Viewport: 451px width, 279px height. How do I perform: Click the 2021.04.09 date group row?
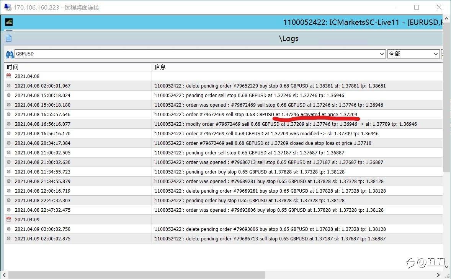click(x=224, y=219)
